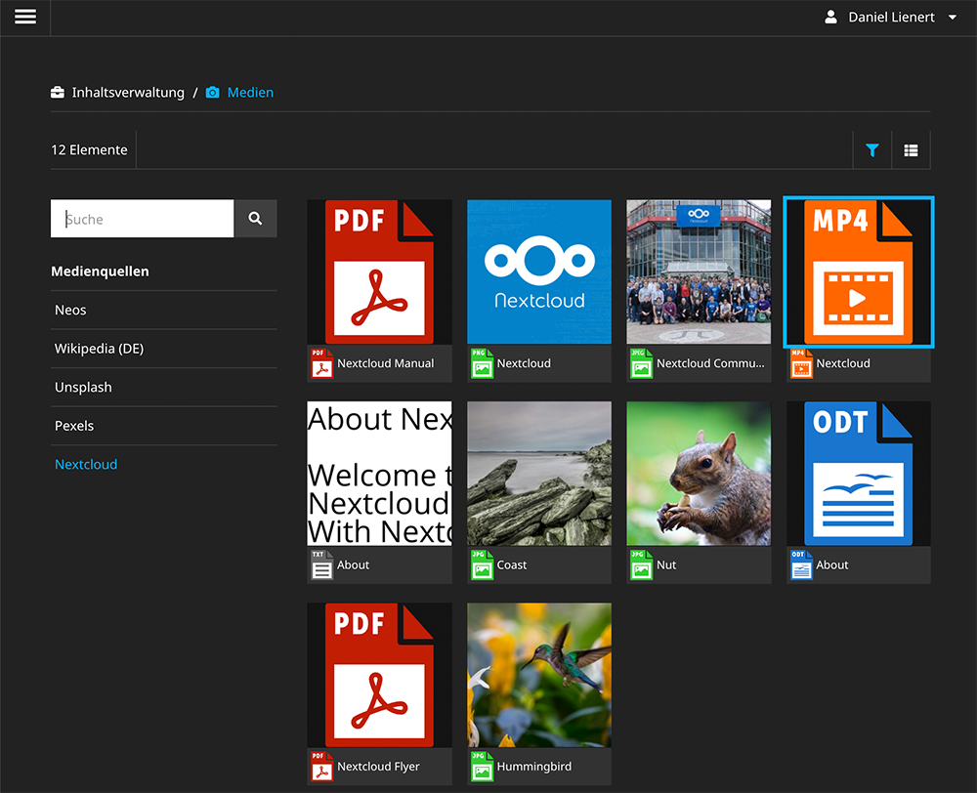This screenshot has width=977, height=793.
Task: Click the 12 Elemente count label
Action: 89,150
